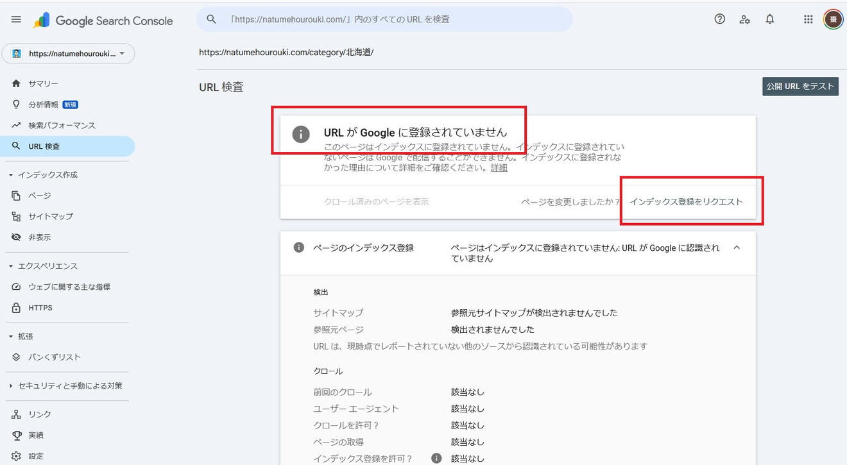
Task: Click the URL が Google に登録されていません heading
Action: pyautogui.click(x=416, y=133)
